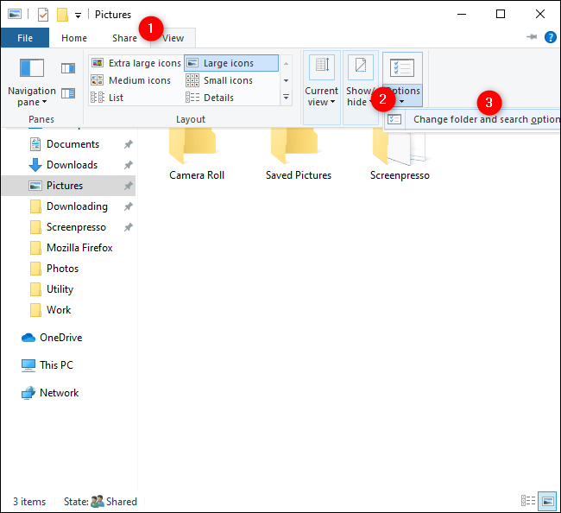Expand the Layout gallery more arrow
The height and width of the screenshot is (513, 561).
point(287,98)
